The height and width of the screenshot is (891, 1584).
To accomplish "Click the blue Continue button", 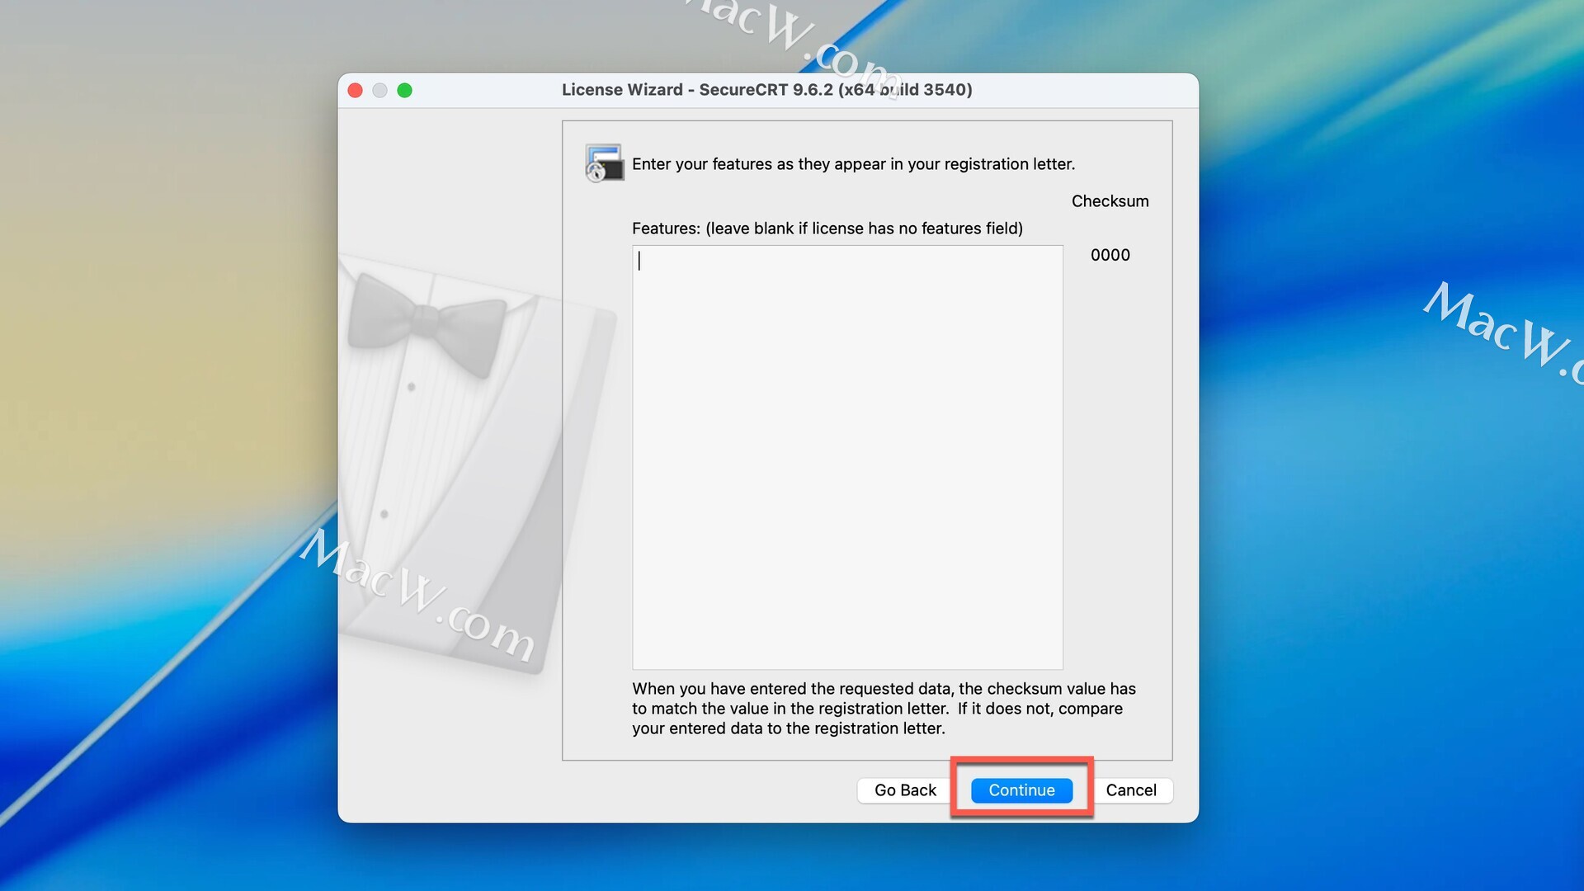I will [x=1021, y=790].
